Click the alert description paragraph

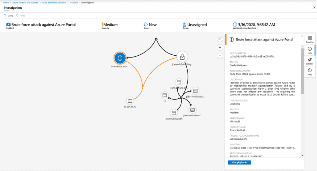(x=262, y=89)
